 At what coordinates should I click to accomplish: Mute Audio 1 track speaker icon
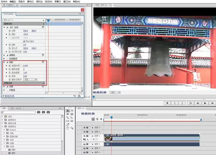(84, 144)
